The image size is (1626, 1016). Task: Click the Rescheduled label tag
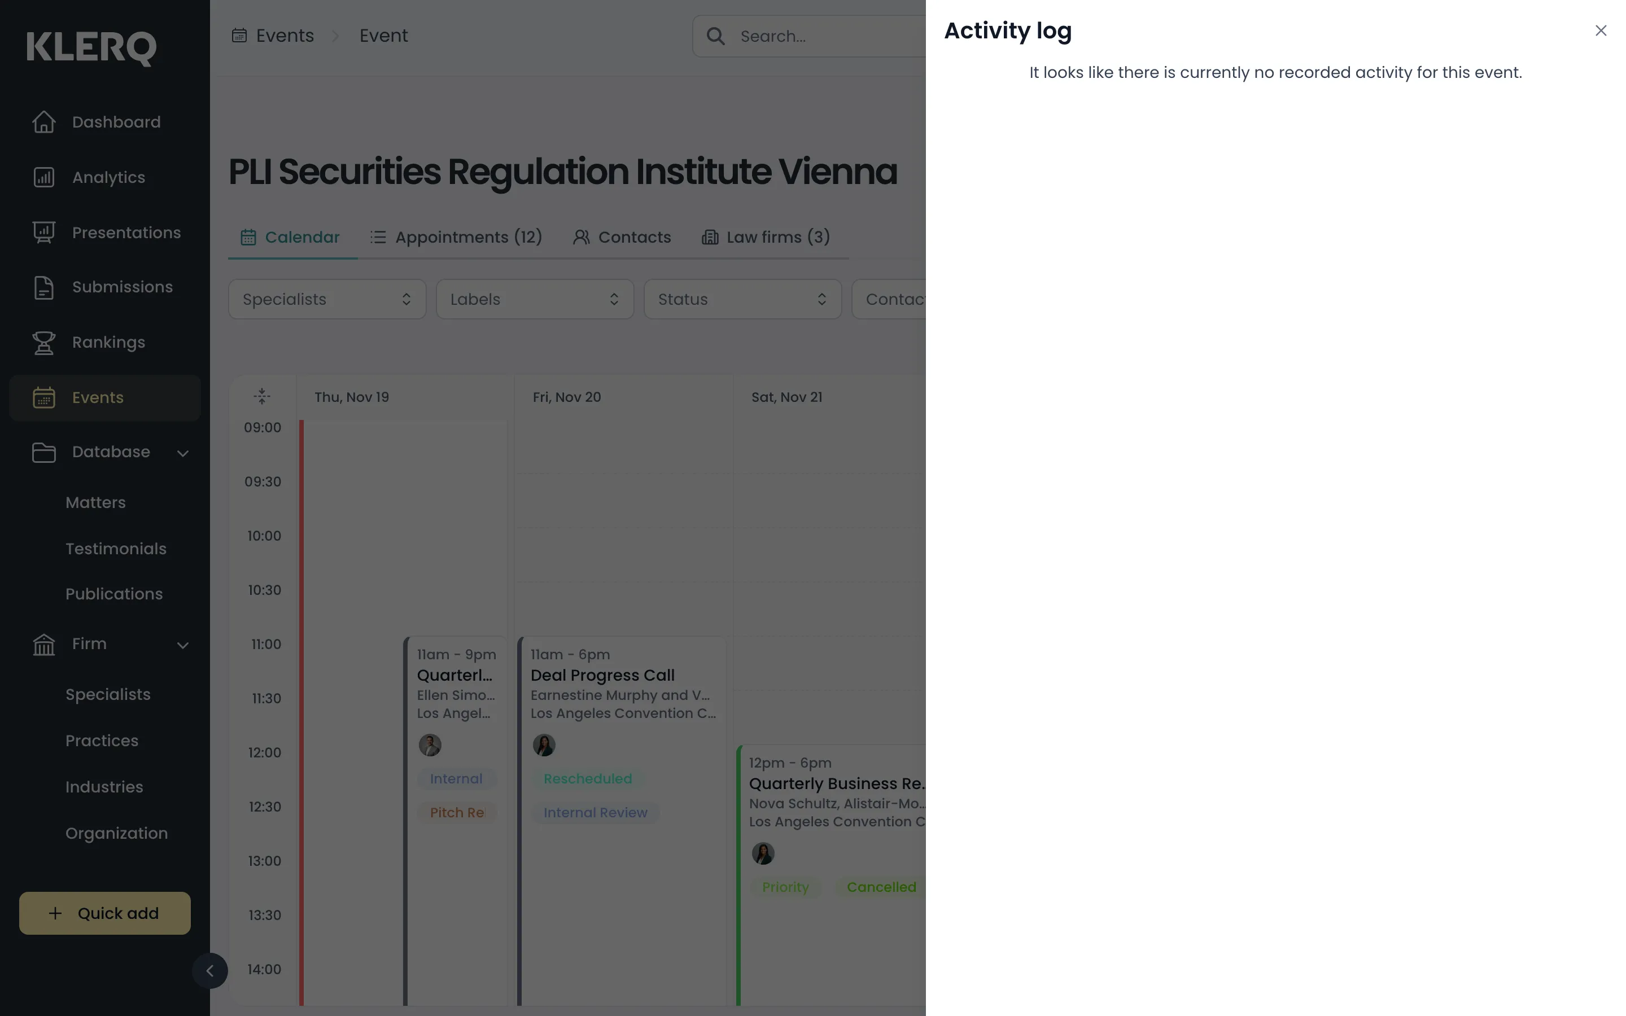[x=588, y=779]
